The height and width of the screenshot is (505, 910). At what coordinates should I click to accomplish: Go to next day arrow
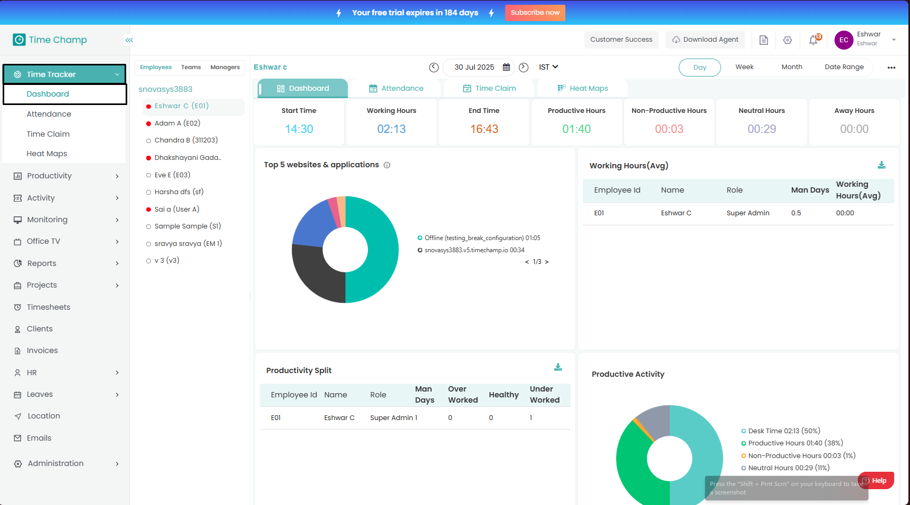pos(524,68)
